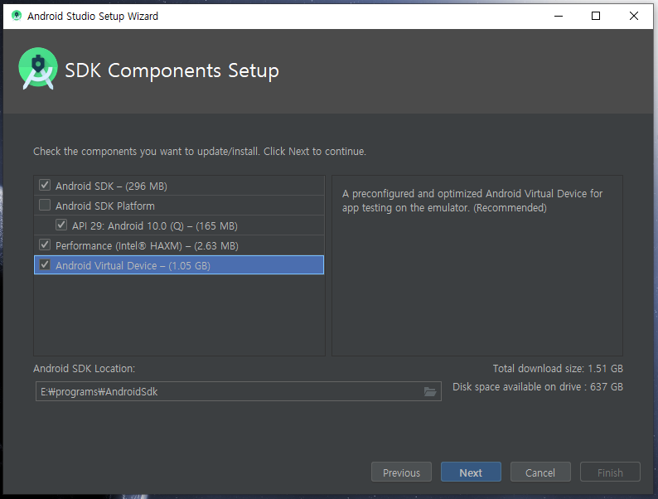This screenshot has height=499, width=658.
Task: Toggle API 29: Android 10.0 (Q) checkbox
Action: [x=61, y=225]
